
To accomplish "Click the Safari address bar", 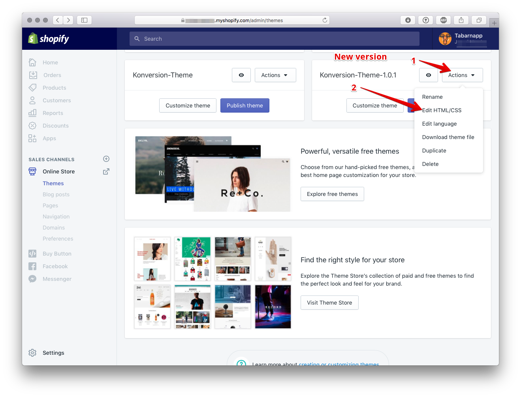I will (x=232, y=20).
